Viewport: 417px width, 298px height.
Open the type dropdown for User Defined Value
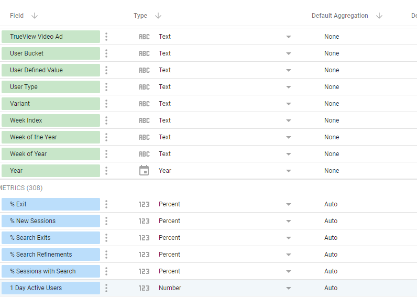288,70
